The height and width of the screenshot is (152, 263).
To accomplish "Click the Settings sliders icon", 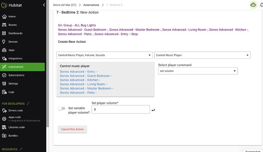I will pyautogui.click(x=4, y=84).
